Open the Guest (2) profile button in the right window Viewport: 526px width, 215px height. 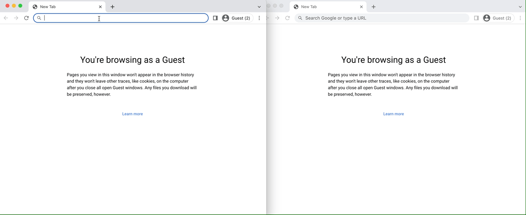(x=498, y=18)
